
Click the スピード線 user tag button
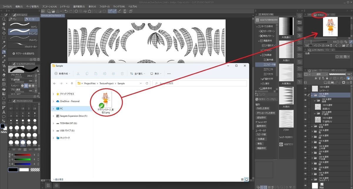pyautogui.click(x=261, y=134)
